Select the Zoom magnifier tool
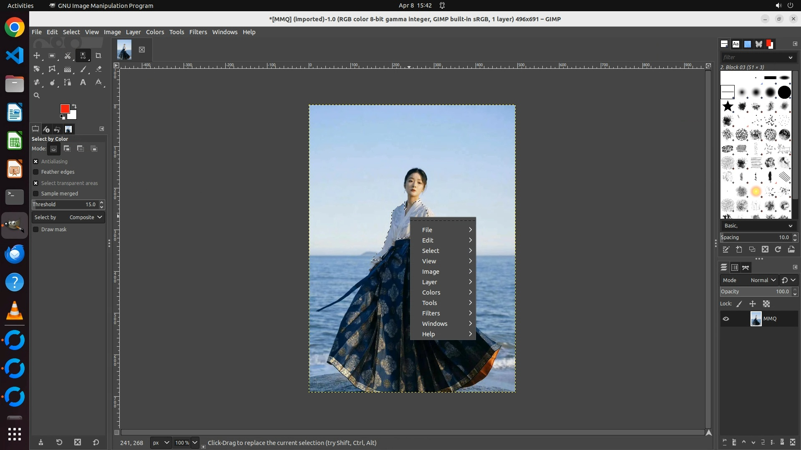Viewport: 801px width, 450px height. (37, 95)
